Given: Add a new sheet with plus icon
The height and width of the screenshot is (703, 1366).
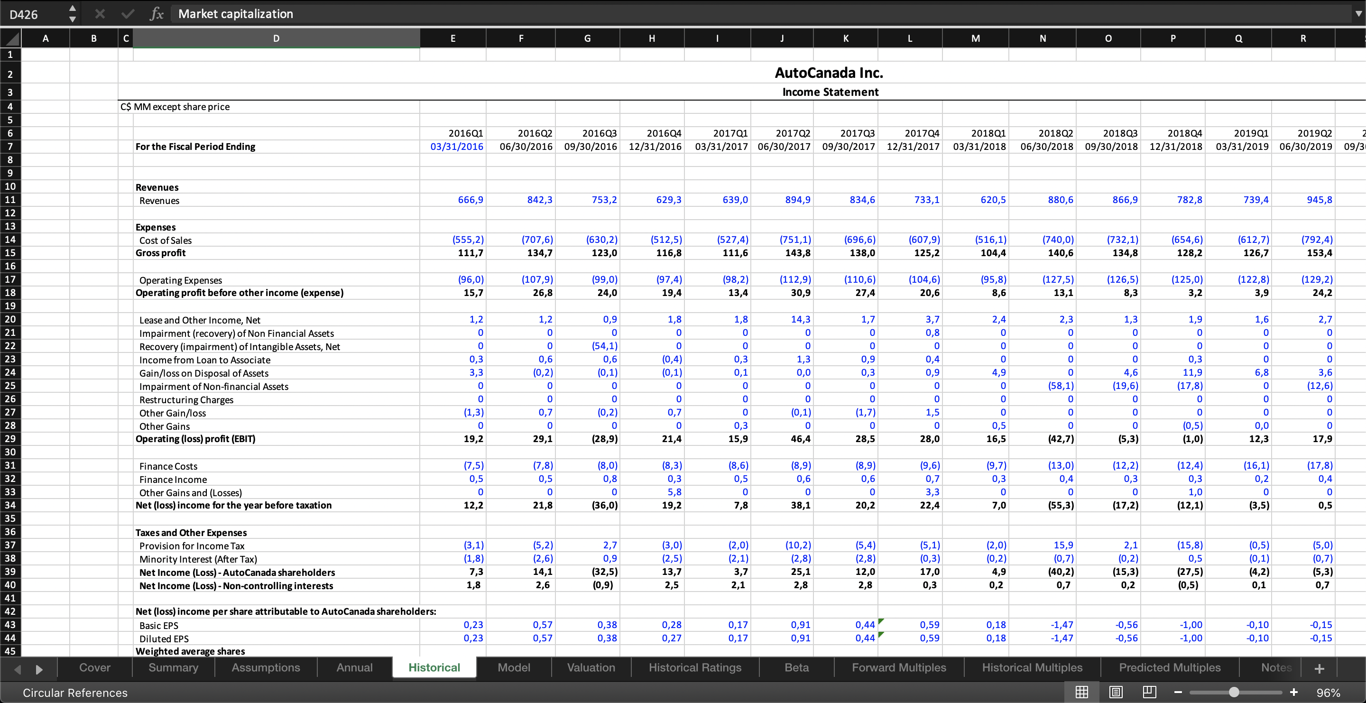Looking at the screenshot, I should click(x=1320, y=668).
